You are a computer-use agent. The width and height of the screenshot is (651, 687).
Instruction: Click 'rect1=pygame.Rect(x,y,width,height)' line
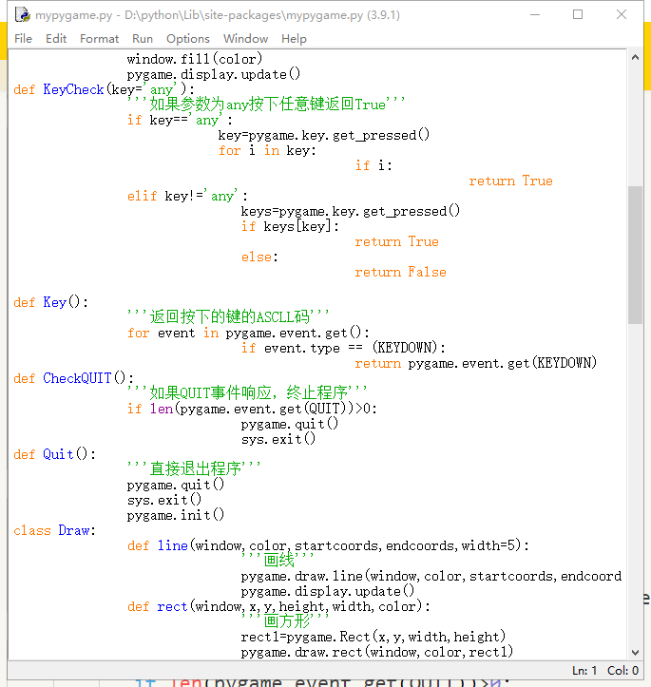pos(373,637)
